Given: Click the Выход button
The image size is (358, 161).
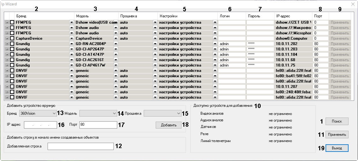Looking at the screenshot, I should [x=337, y=148].
